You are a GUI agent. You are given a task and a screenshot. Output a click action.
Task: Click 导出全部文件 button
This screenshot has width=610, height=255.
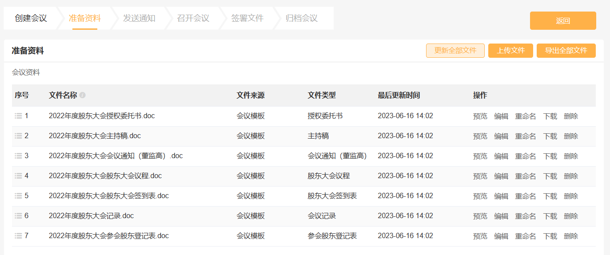click(x=566, y=51)
